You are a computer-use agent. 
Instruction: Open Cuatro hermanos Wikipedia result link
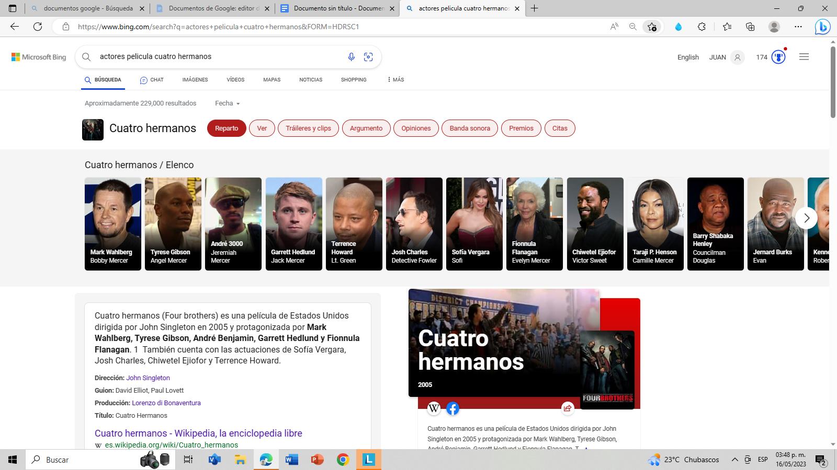point(198,433)
